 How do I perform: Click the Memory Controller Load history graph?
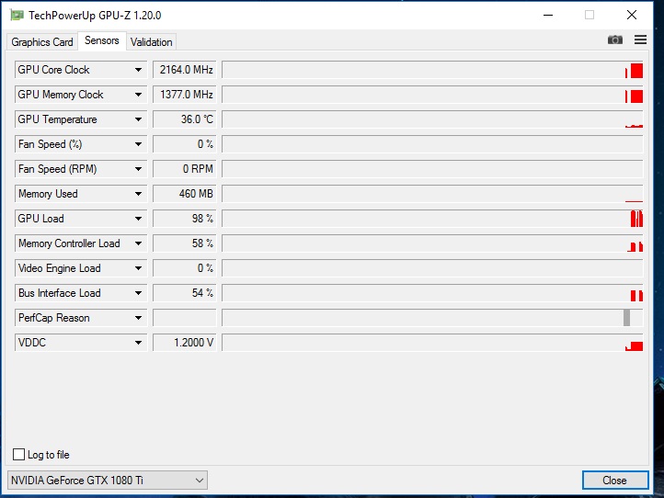432,243
